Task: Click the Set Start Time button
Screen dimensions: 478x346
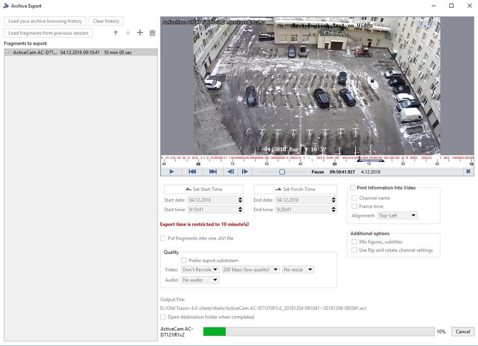Action: [x=204, y=189]
